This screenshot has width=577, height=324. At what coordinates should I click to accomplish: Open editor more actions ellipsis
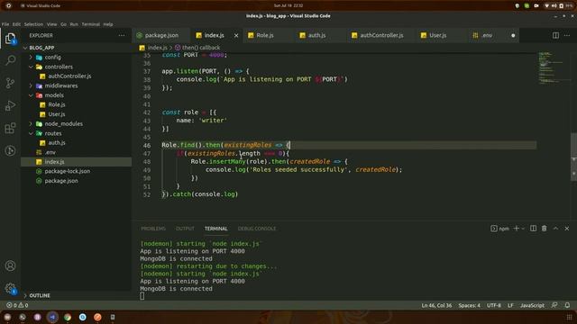[567, 35]
